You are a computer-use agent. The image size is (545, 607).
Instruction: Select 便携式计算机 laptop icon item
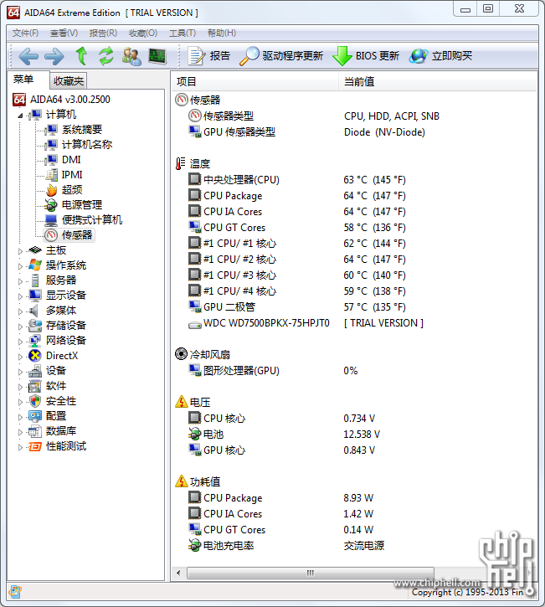[51, 220]
